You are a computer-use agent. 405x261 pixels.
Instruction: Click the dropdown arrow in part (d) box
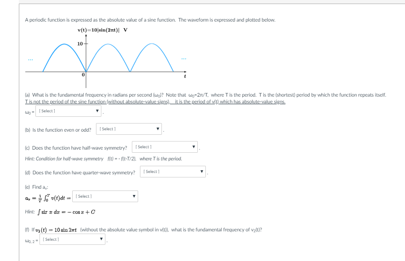(x=201, y=172)
